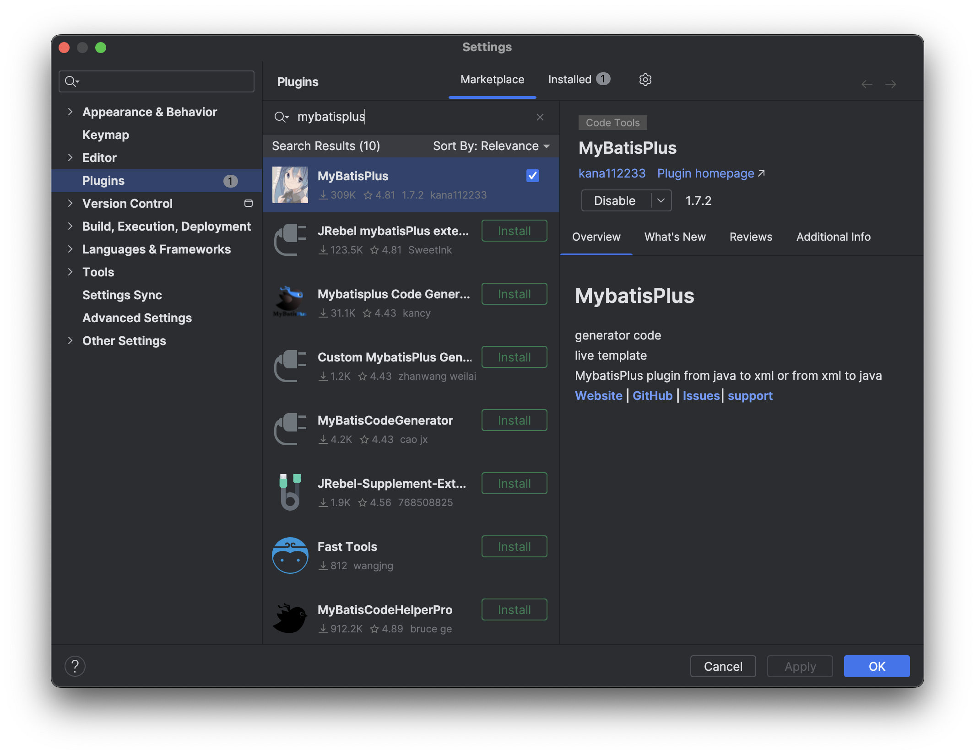Click the back navigation arrow
The height and width of the screenshot is (755, 975).
867,84
